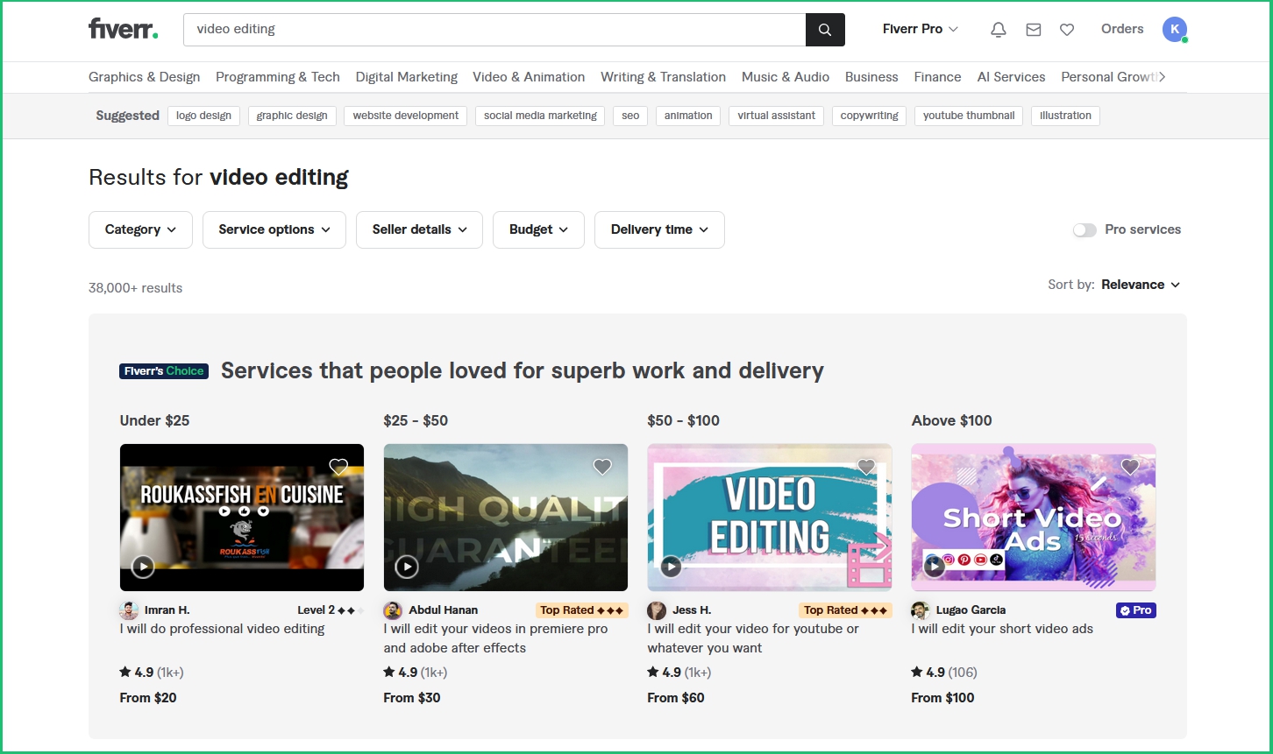Click the K profile avatar
This screenshot has height=754, width=1273.
click(1174, 30)
